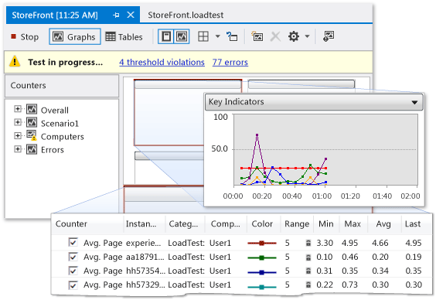Screen dimensions: 436x300
Task: Expand the Errors counter node
Action: (18, 148)
